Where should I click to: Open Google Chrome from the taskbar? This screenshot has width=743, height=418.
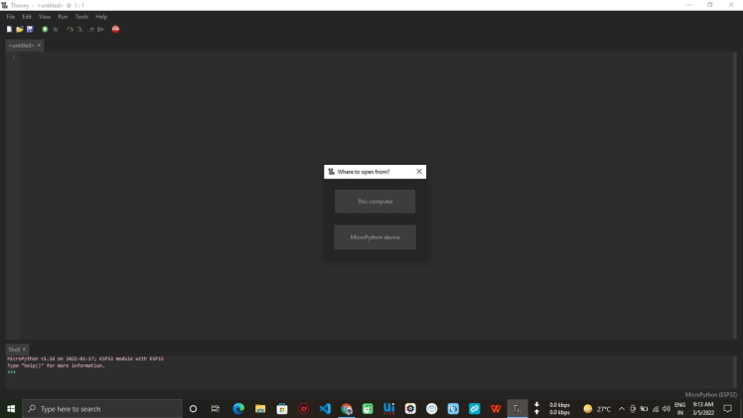347,408
